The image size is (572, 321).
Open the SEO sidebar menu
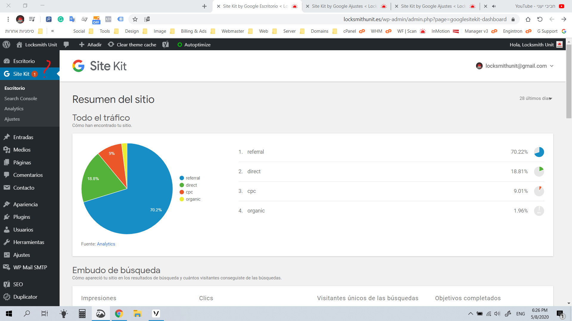(30, 284)
